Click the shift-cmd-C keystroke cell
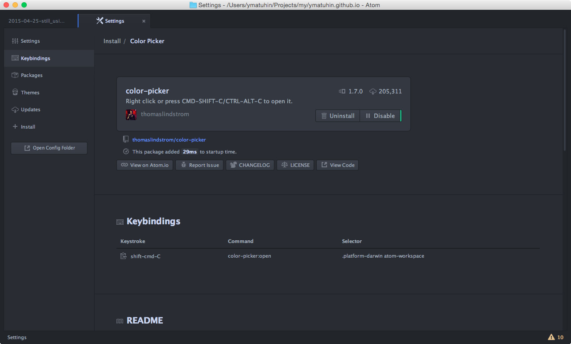The height and width of the screenshot is (344, 571). pos(145,256)
